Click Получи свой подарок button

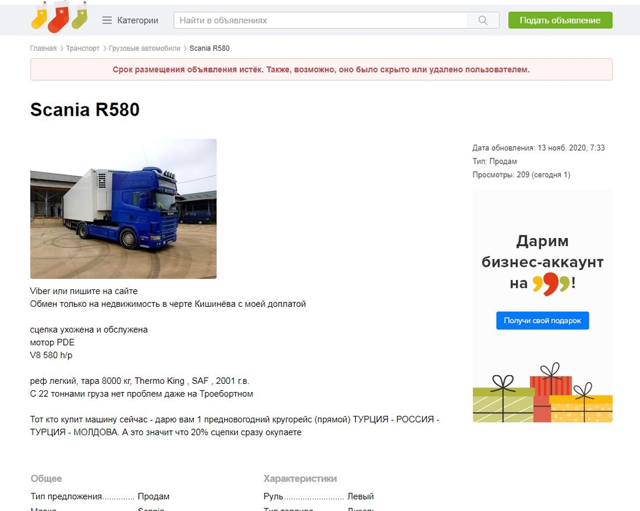(x=542, y=321)
